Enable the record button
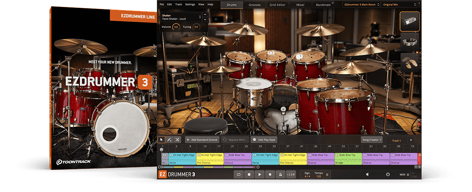Screen dimensions: 472x192 pyautogui.click(x=270, y=174)
